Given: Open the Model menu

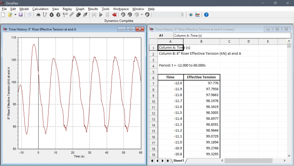Looking at the screenshot, I should 24,9.
